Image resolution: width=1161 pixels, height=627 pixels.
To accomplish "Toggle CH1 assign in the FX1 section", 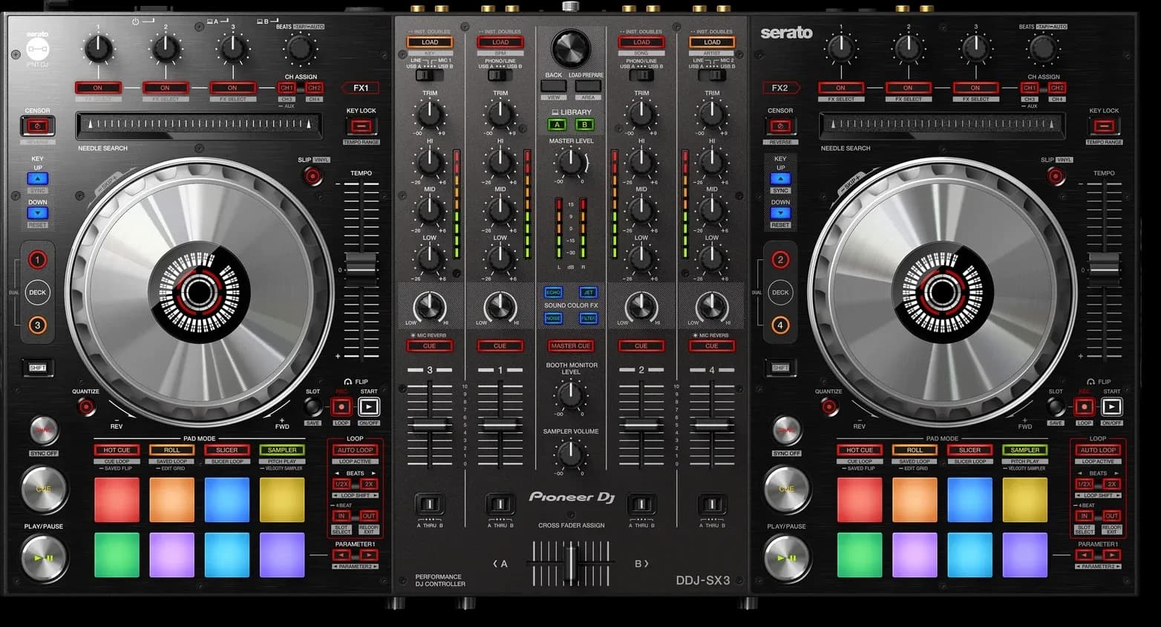I will (287, 88).
